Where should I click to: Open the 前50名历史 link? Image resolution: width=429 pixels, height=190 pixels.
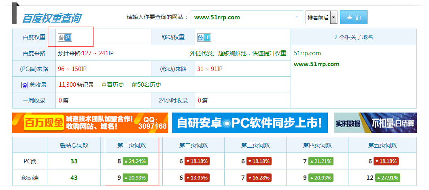click(147, 85)
